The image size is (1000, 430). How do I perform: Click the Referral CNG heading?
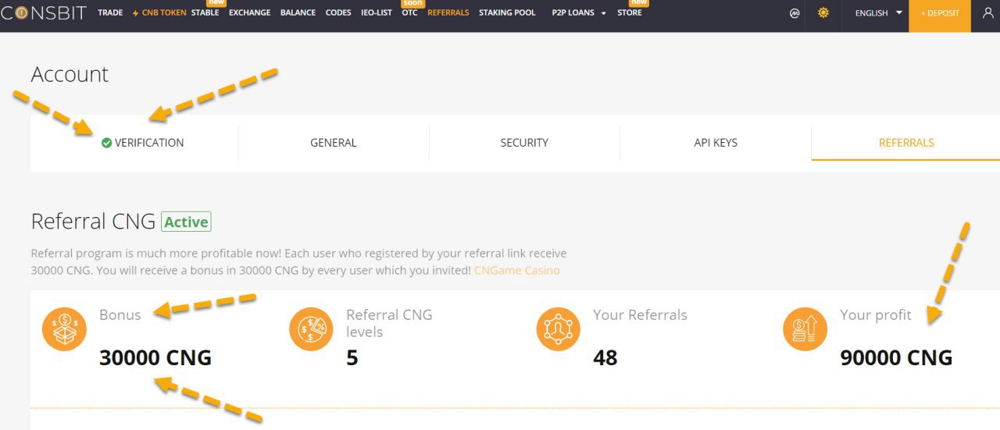pos(93,222)
